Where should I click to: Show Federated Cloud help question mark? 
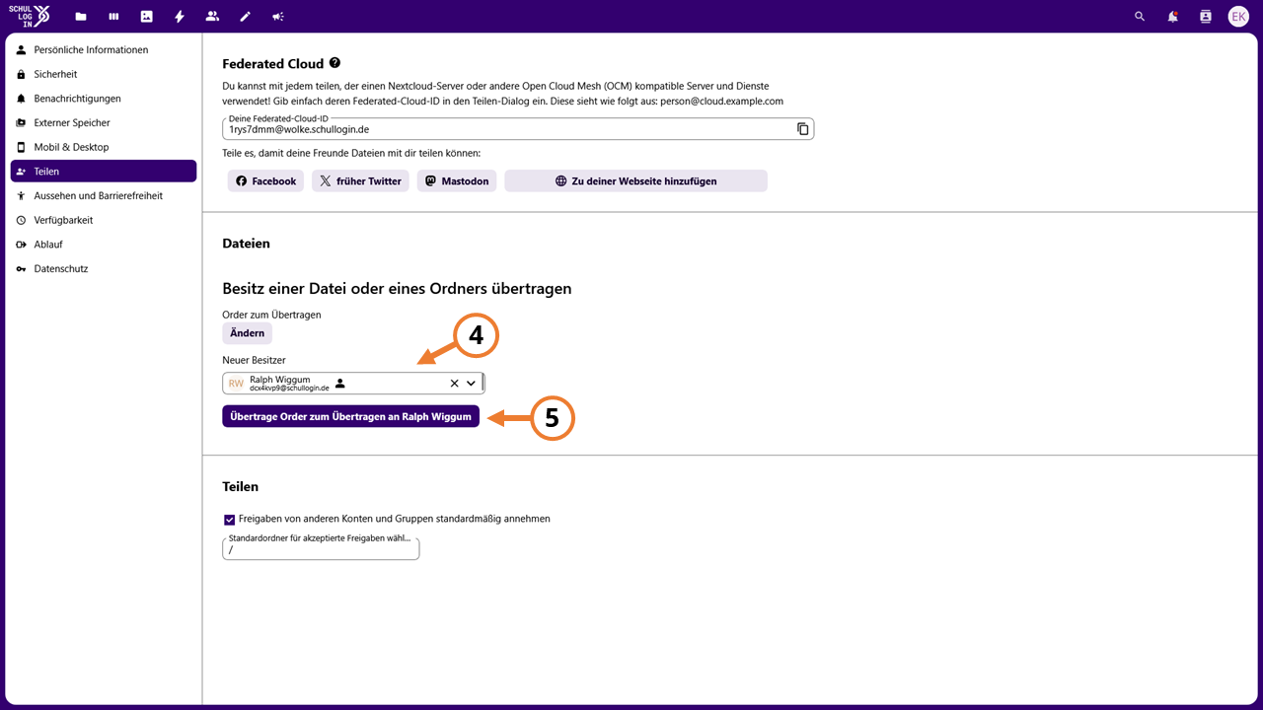(334, 63)
